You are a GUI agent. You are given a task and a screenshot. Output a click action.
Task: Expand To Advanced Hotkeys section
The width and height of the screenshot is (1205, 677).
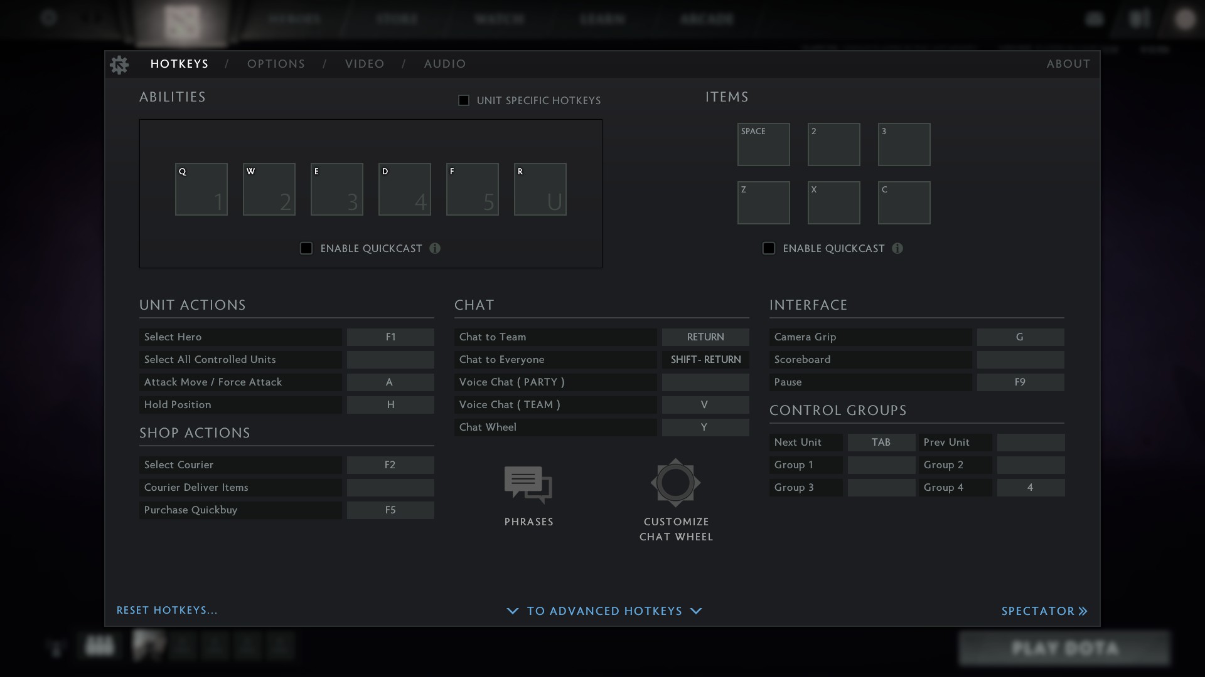(604, 611)
